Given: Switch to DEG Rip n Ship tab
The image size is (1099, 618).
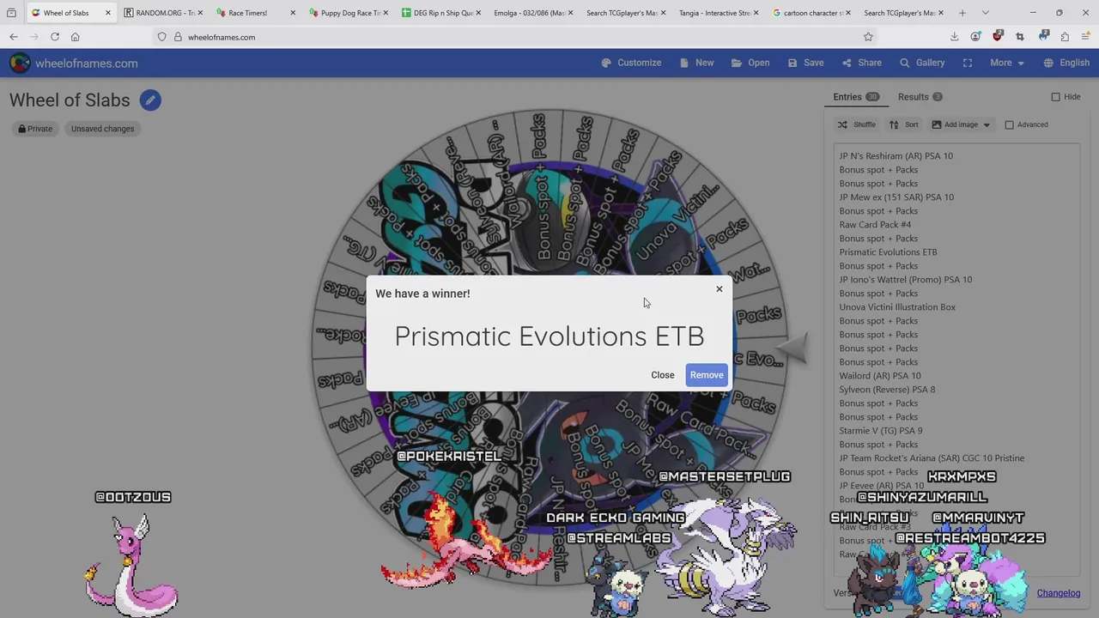Looking at the screenshot, I should (x=440, y=13).
